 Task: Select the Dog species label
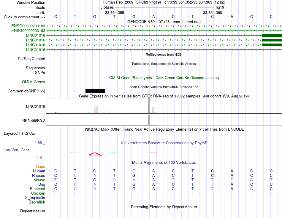coord(42,184)
